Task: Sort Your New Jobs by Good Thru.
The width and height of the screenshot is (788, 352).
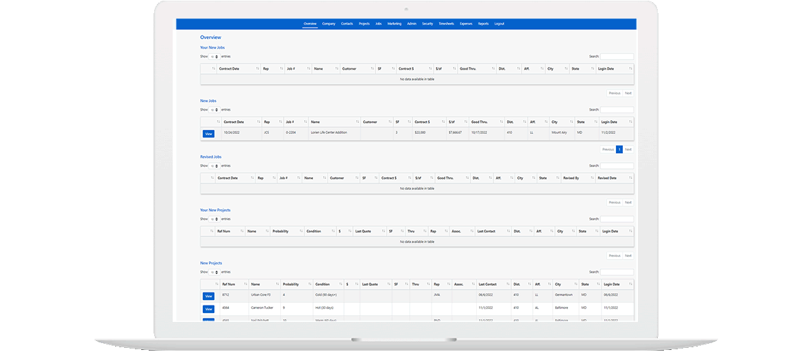Action: (476, 69)
